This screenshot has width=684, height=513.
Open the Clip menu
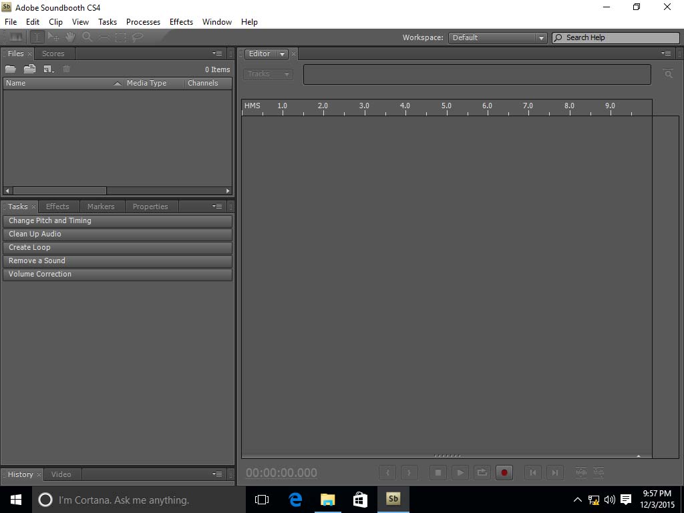pyautogui.click(x=55, y=22)
